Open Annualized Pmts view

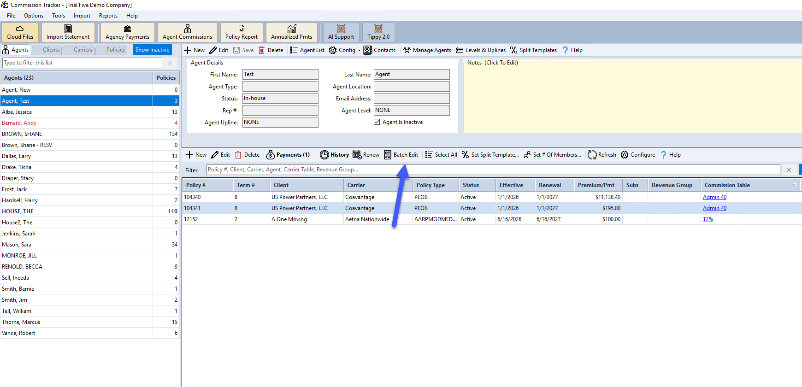(x=291, y=33)
